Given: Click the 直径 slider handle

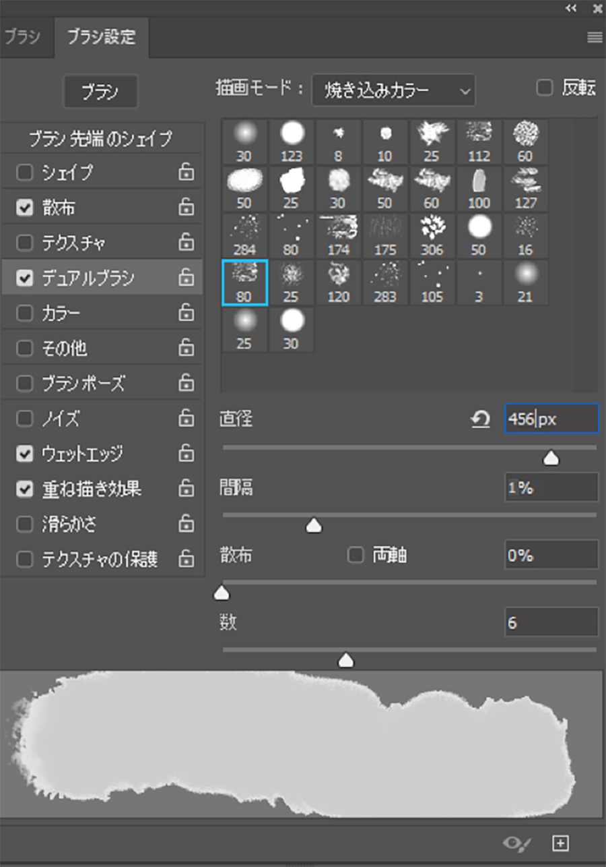Looking at the screenshot, I should click(x=551, y=458).
